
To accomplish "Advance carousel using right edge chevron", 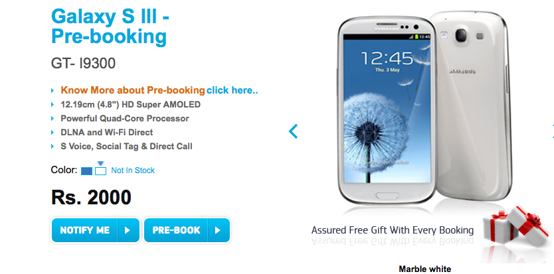I will [552, 131].
